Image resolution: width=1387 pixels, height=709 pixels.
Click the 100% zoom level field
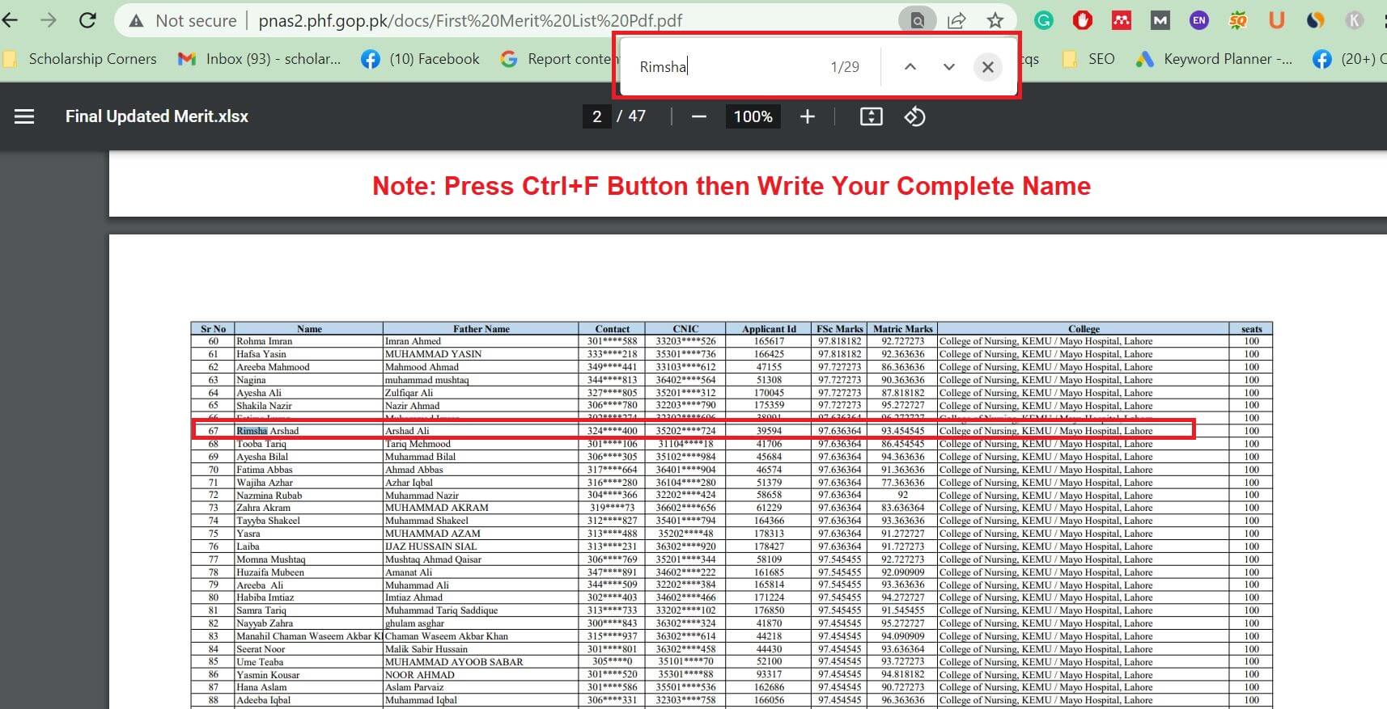pyautogui.click(x=753, y=116)
